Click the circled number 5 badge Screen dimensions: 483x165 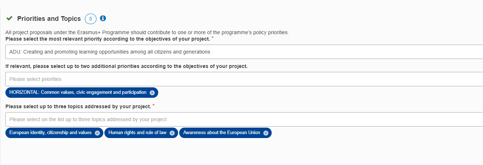tap(91, 19)
